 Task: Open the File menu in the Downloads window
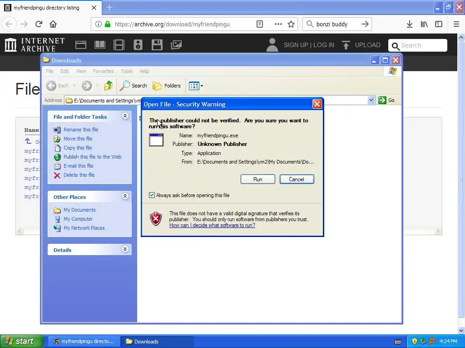pyautogui.click(x=49, y=71)
